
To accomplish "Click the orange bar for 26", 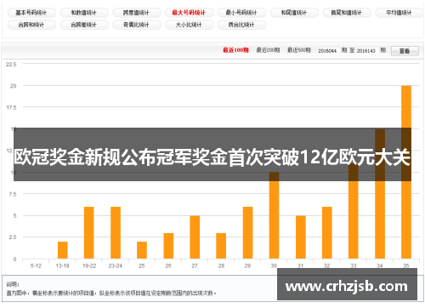I will coord(168,246).
